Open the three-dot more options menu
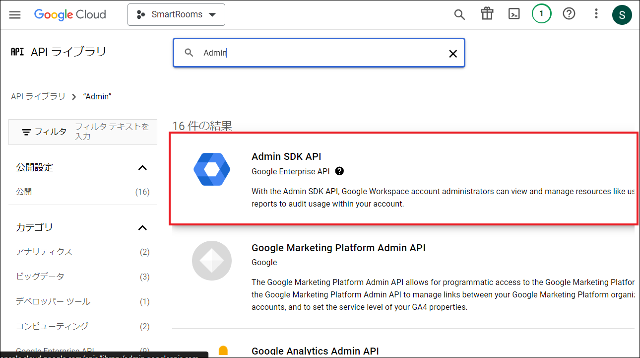Image resolution: width=640 pixels, height=358 pixels. tap(596, 14)
